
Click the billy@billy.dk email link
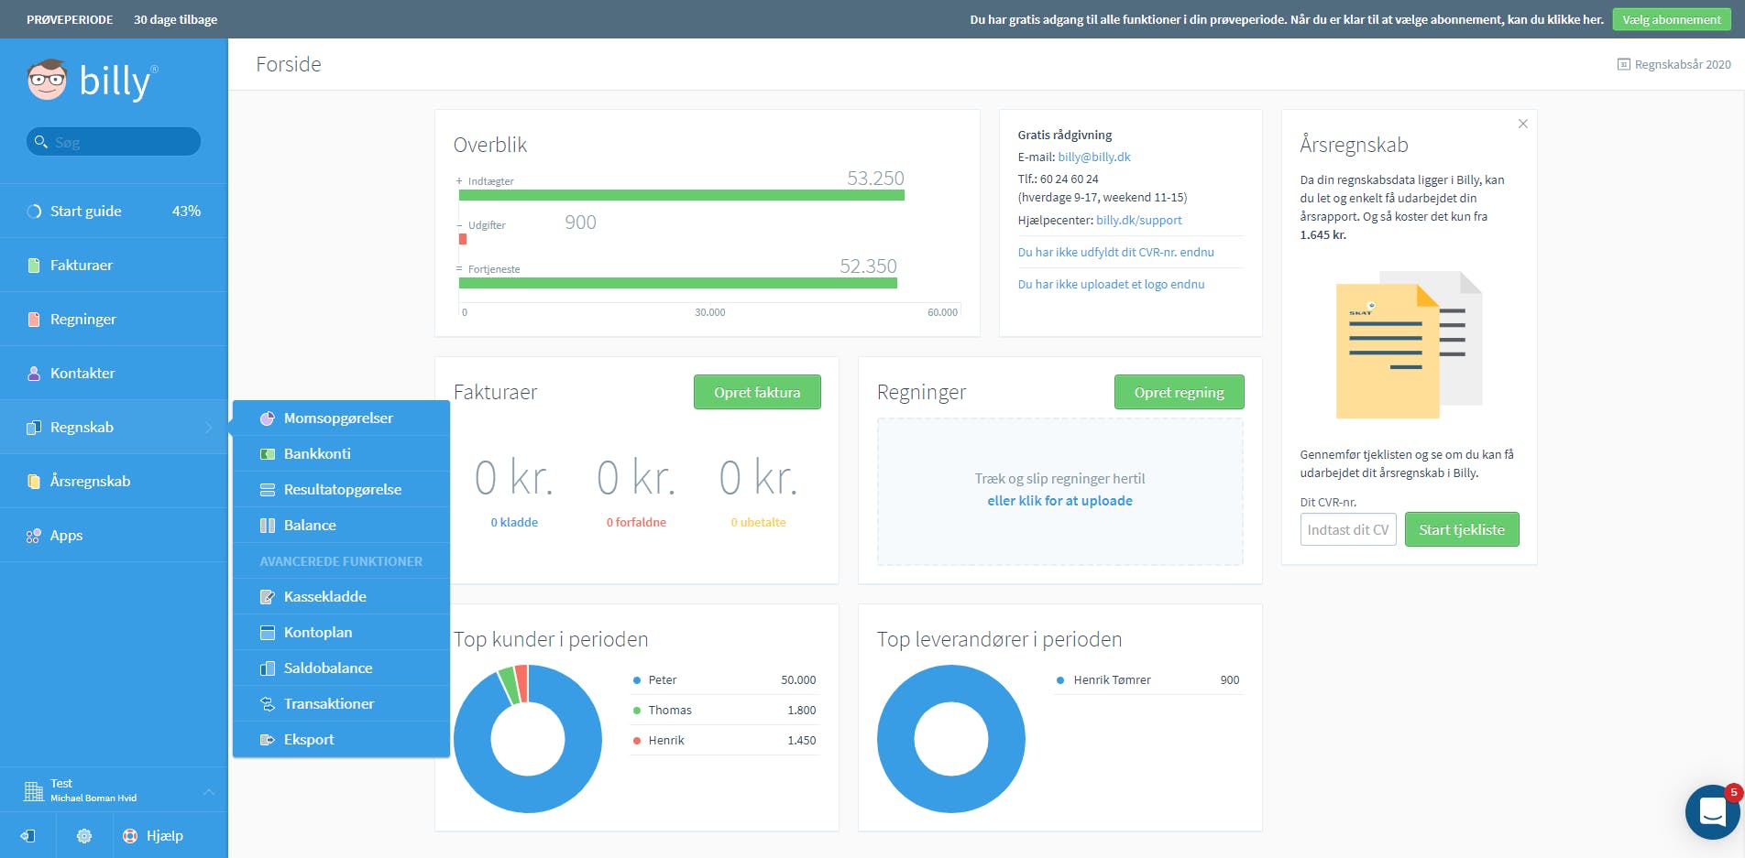[1093, 157]
